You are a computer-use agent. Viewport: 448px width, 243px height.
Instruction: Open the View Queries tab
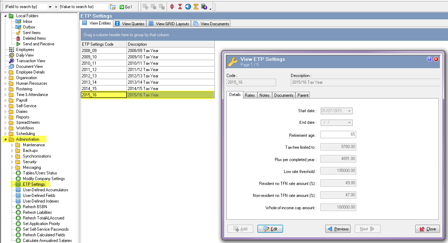(x=129, y=24)
